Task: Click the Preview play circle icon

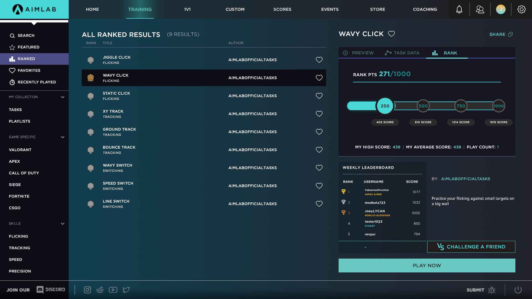Action: click(345, 53)
